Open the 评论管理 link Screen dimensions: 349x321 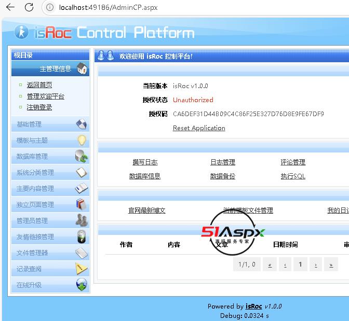click(x=293, y=162)
